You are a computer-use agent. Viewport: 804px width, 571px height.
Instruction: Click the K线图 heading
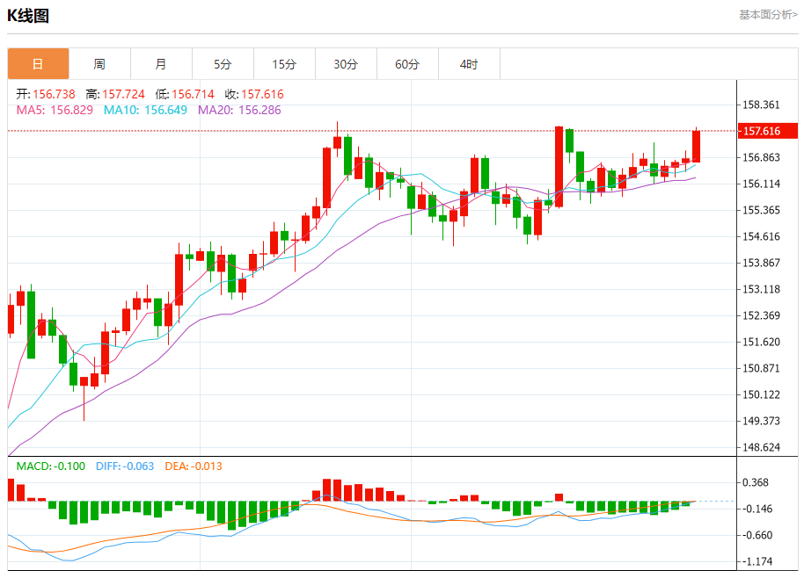[28, 16]
